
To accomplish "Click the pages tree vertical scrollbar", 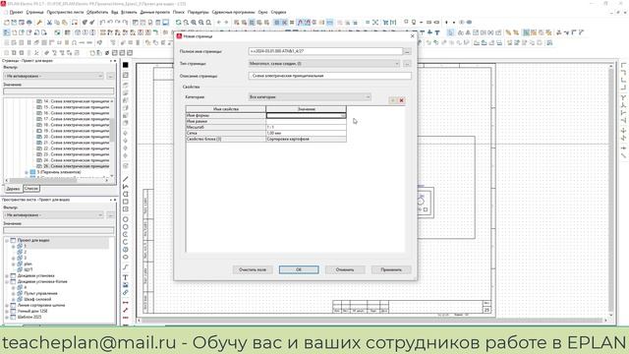I will click(x=112, y=139).
